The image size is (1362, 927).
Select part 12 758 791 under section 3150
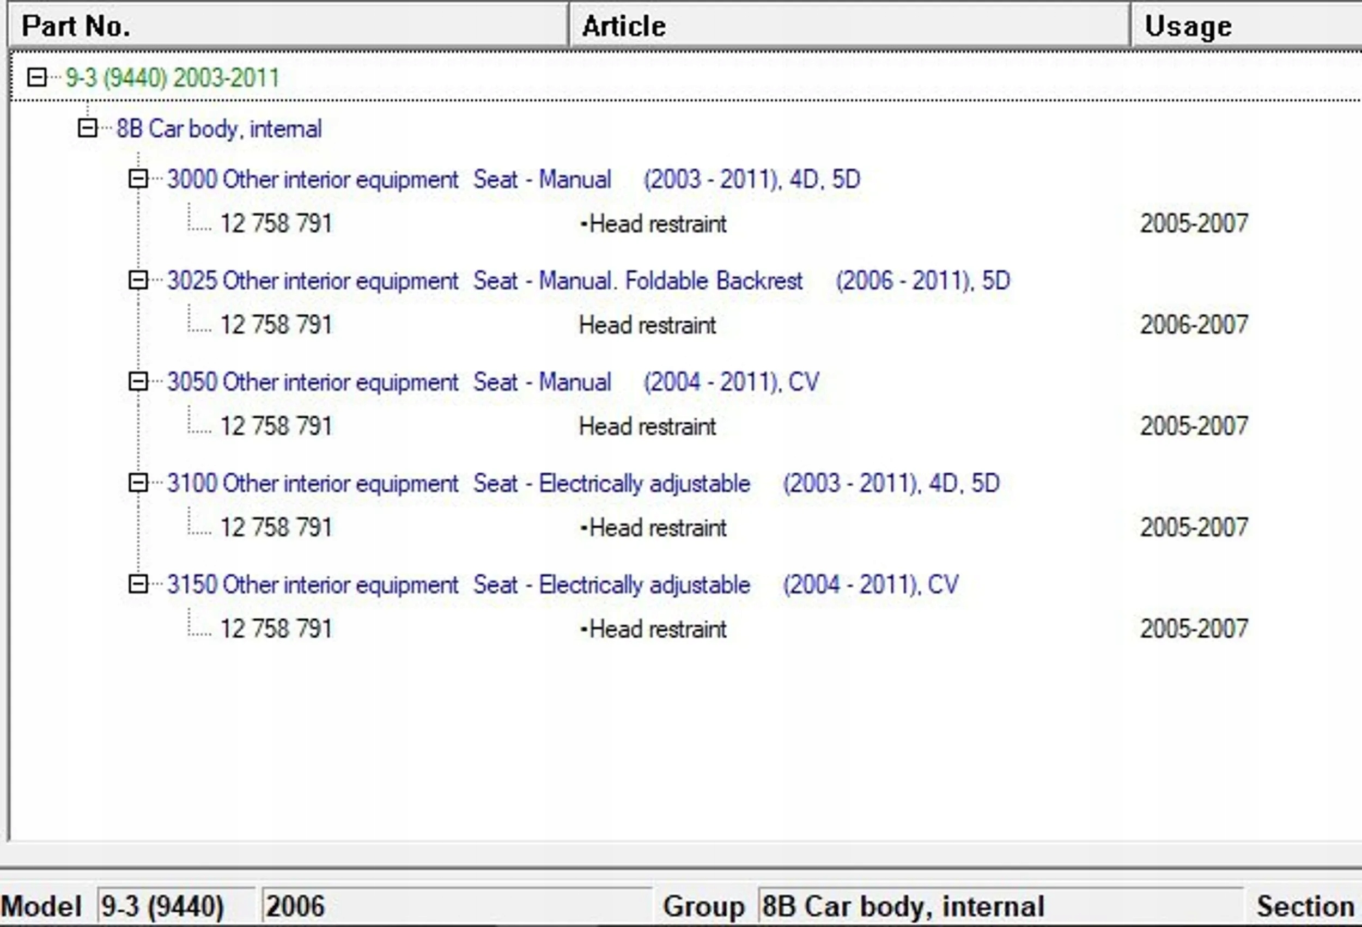point(276,629)
